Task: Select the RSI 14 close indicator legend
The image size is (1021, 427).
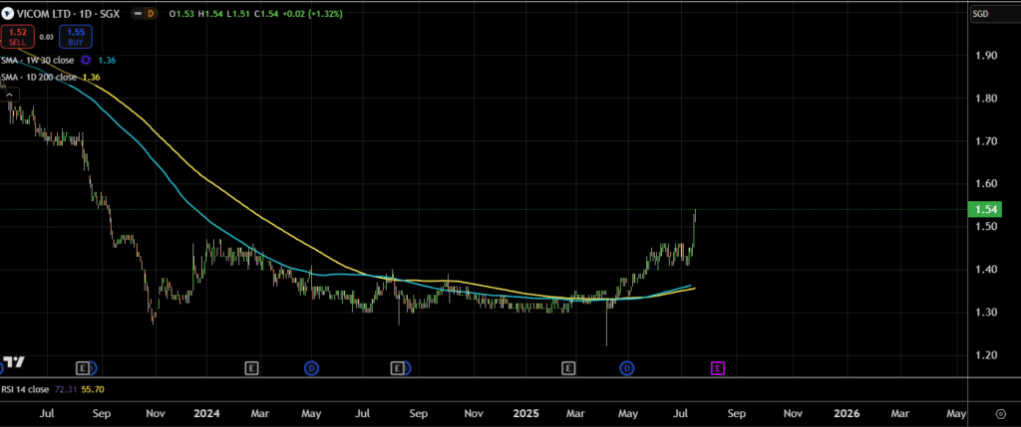Action: point(26,390)
